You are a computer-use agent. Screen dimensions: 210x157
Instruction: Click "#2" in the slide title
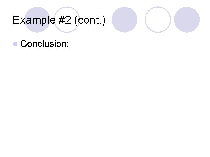[64, 20]
